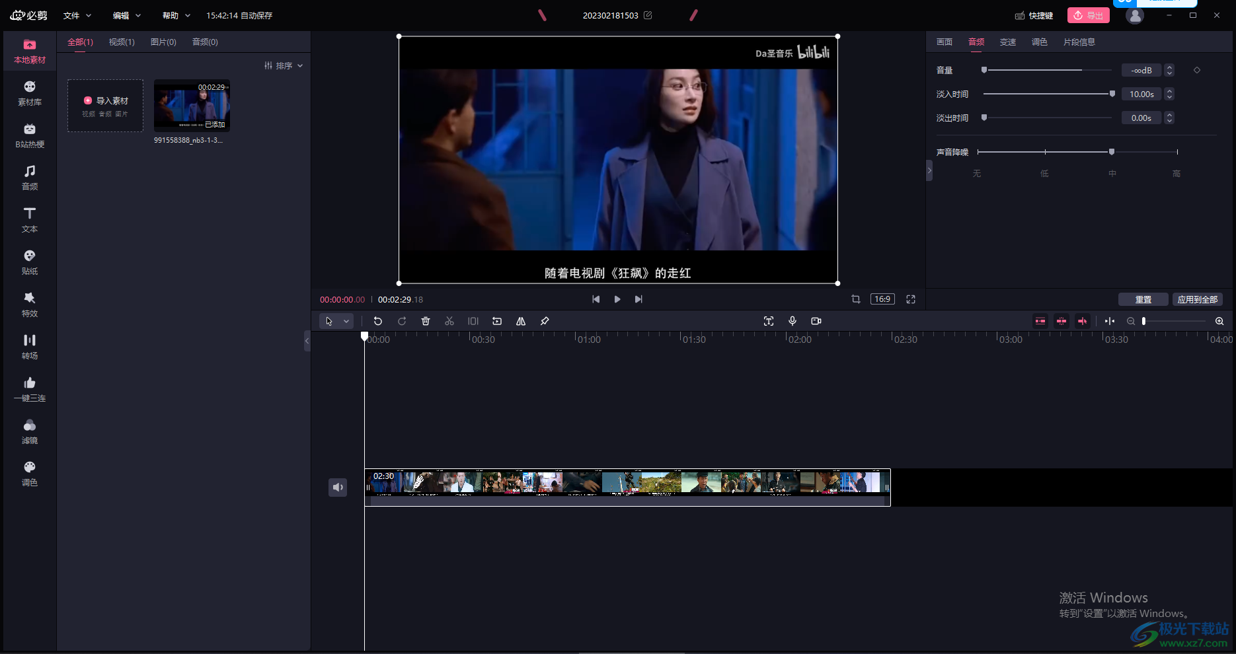Open the B站热梗 memes panel

(30, 136)
